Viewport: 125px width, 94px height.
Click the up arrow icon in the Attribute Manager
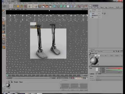coord(114,51)
